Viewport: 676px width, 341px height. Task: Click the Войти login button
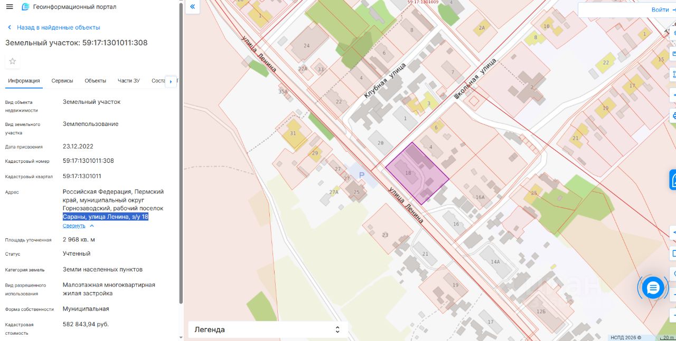pyautogui.click(x=660, y=9)
